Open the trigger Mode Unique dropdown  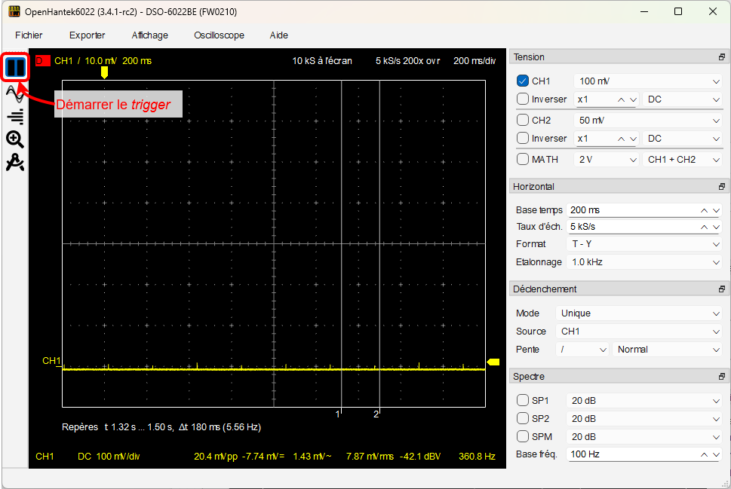[x=639, y=313]
